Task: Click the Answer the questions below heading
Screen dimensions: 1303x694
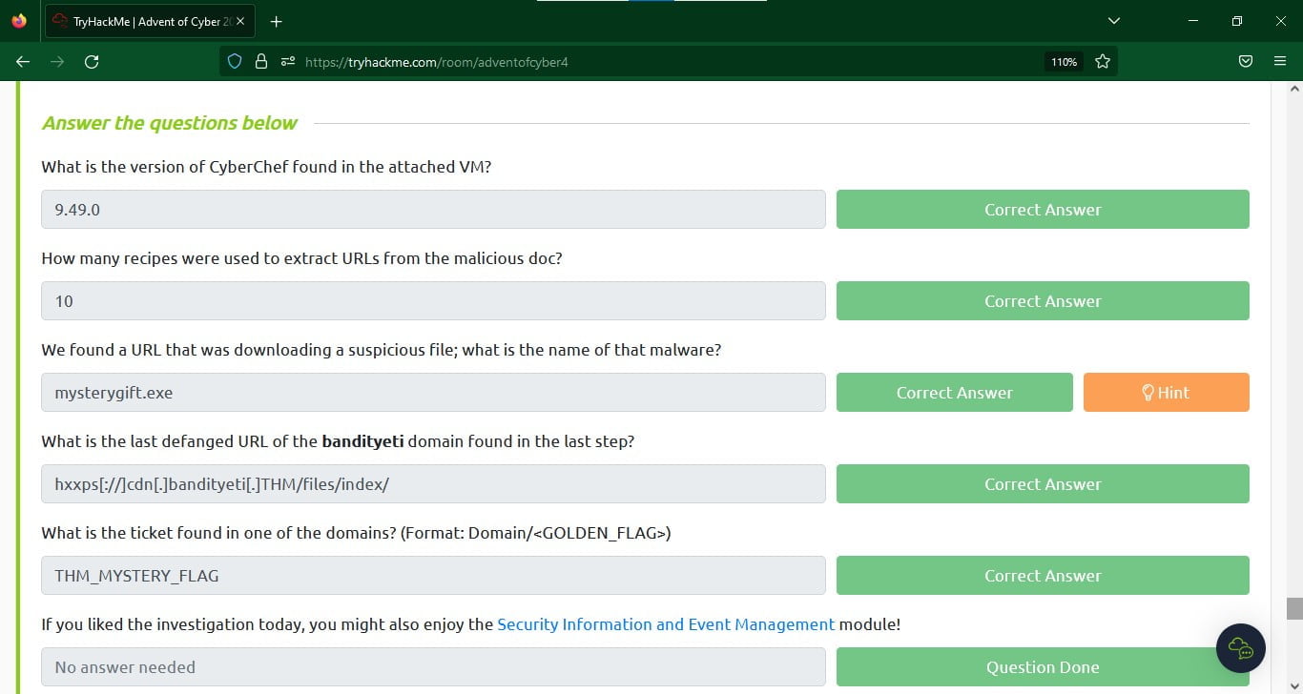Action: (x=169, y=123)
